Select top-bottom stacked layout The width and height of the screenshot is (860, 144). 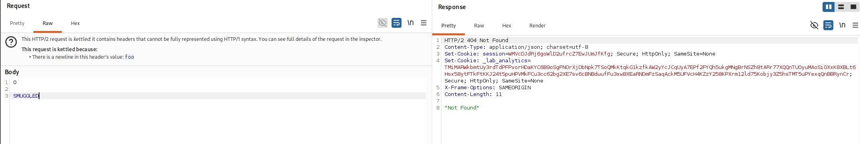pos(841,7)
